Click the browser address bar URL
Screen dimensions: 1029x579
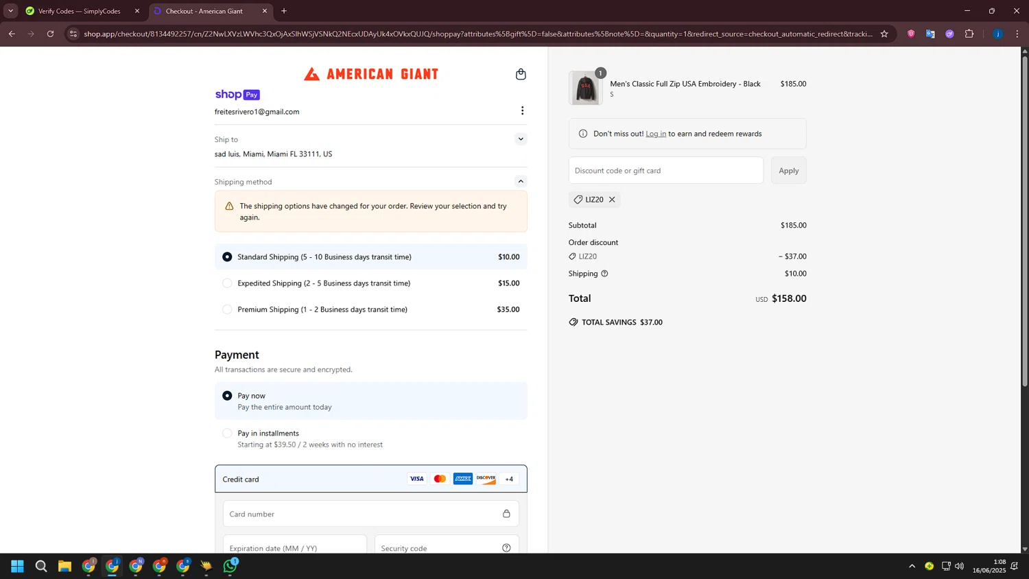coord(478,34)
